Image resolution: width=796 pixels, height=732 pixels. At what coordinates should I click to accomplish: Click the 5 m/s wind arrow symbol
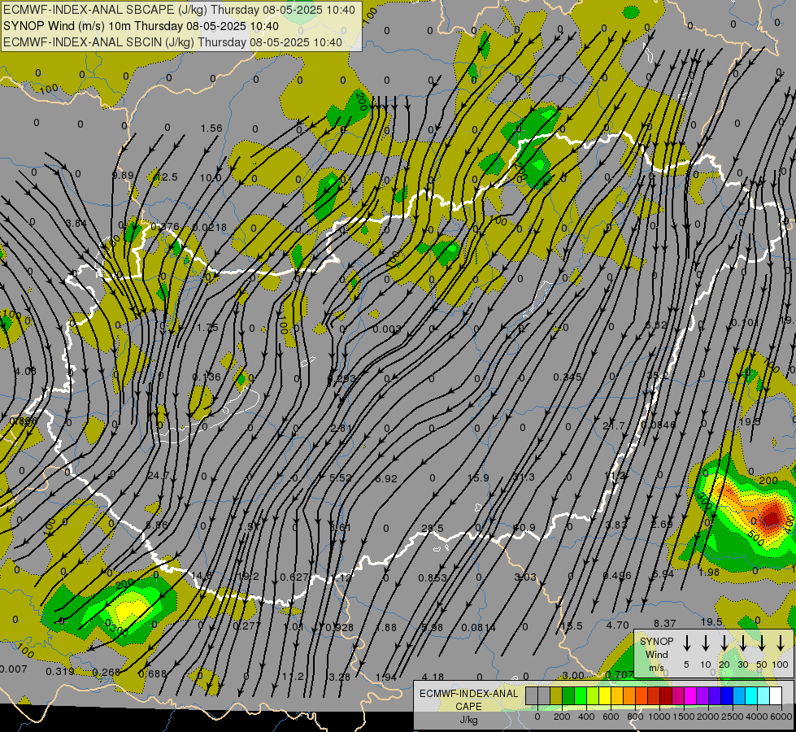[686, 643]
